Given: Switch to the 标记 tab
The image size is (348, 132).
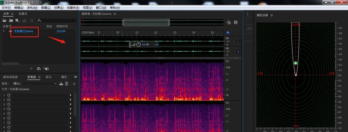Looking at the screenshot, I should pos(49,77).
